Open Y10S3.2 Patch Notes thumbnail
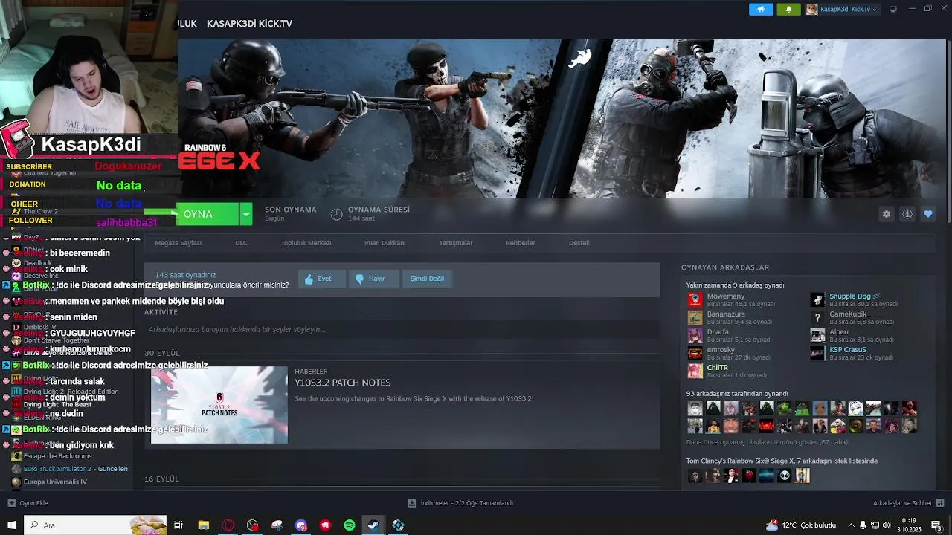 click(219, 405)
